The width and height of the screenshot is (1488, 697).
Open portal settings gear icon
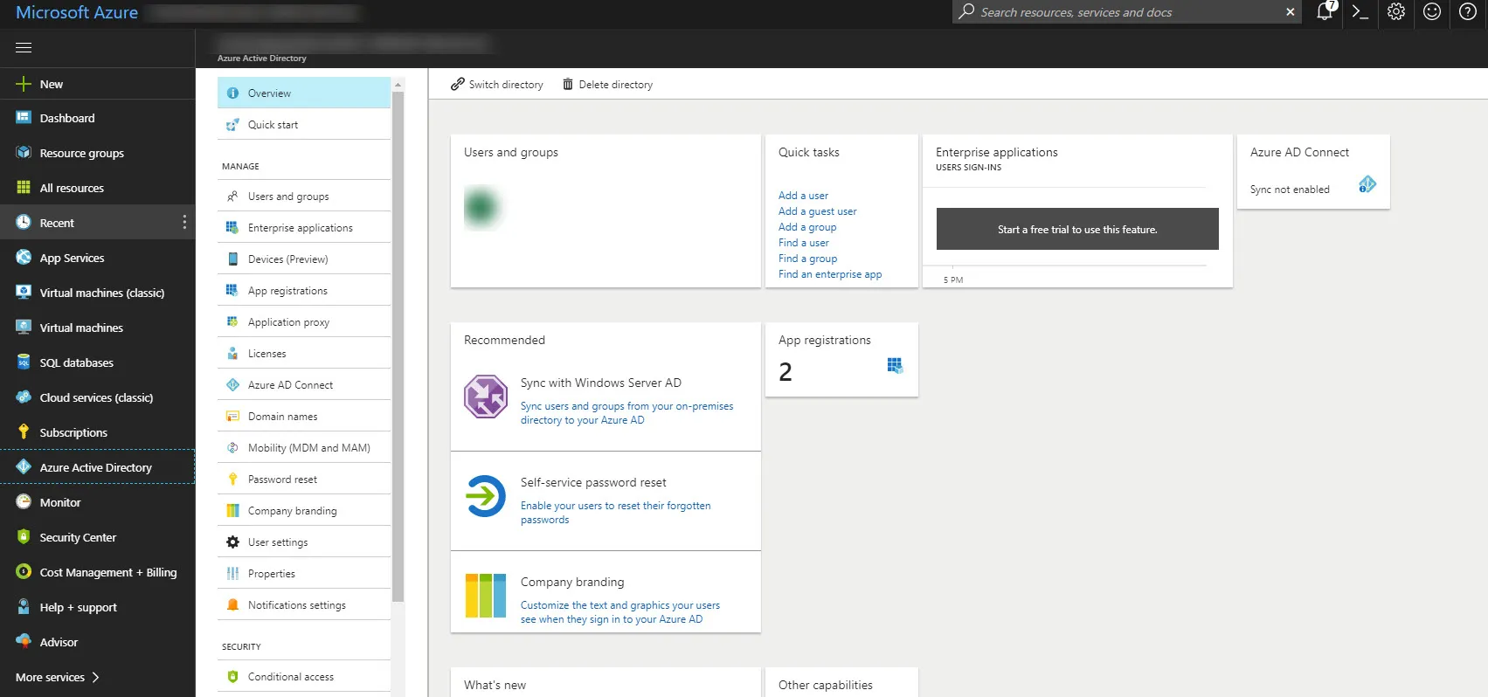1396,12
